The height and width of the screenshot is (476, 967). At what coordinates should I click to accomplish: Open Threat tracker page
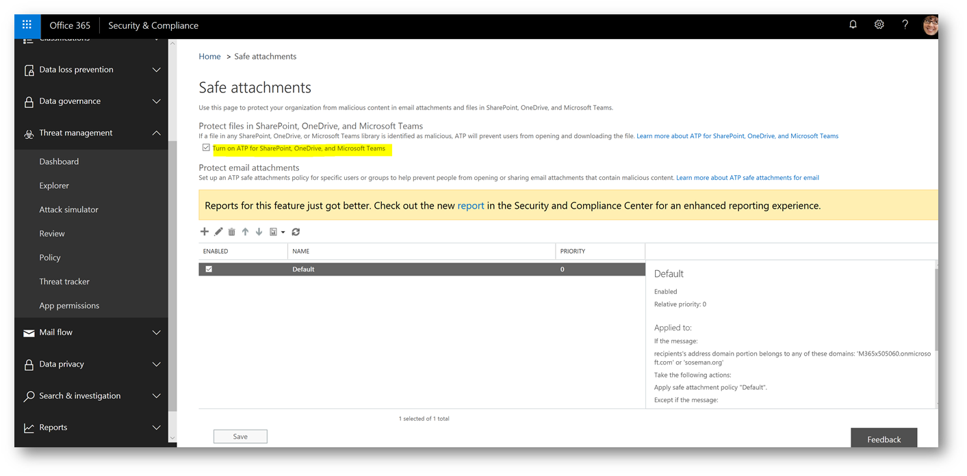pos(64,281)
